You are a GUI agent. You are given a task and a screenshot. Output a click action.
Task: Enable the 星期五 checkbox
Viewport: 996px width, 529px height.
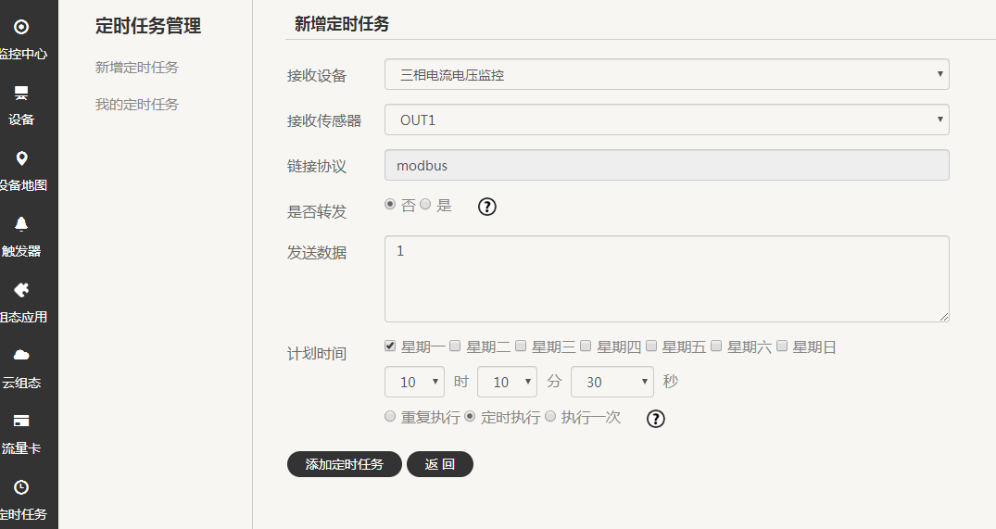point(651,346)
